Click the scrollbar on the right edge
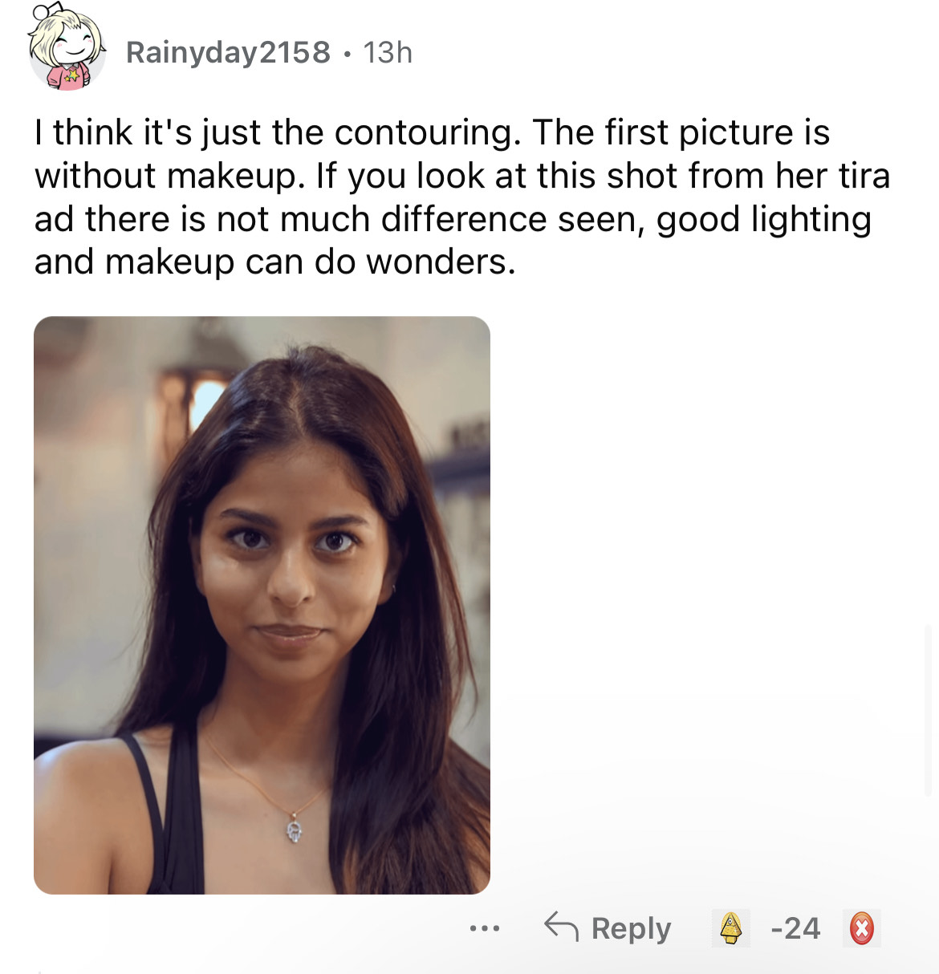Screen dimensions: 939x974 click(x=929, y=706)
